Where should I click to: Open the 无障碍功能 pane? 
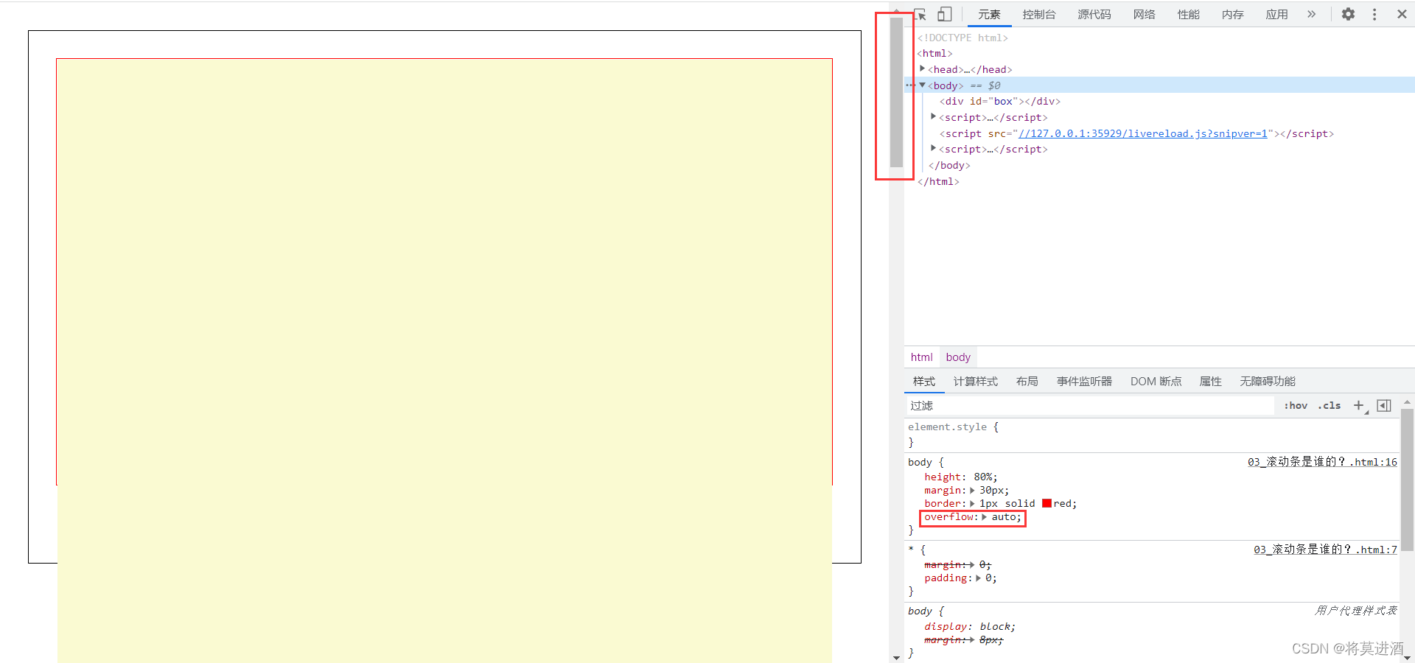click(1268, 381)
